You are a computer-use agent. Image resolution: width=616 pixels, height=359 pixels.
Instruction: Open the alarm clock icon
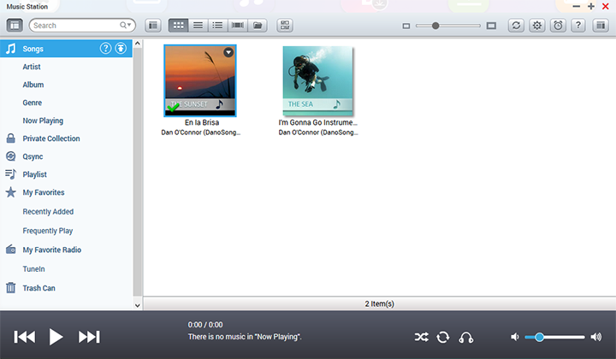[x=559, y=26]
